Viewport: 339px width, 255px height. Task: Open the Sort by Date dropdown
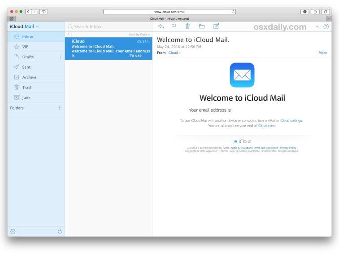click(139, 35)
